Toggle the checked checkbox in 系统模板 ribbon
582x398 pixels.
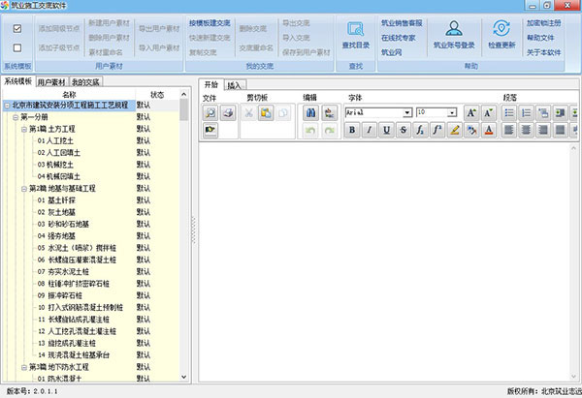pos(18,28)
